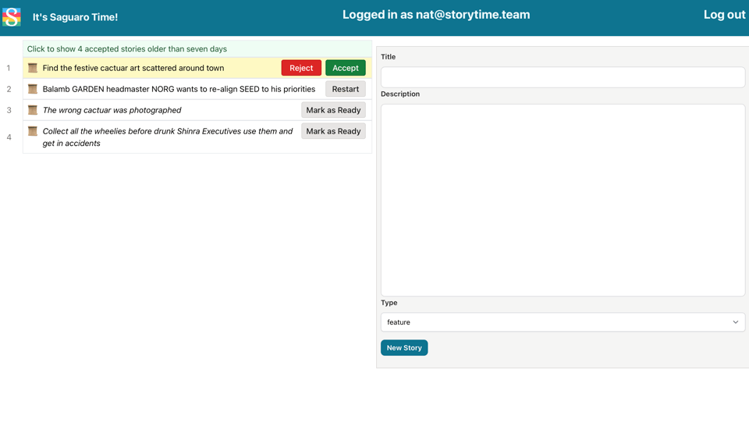Reject the festive cactuar art story
This screenshot has height=430, width=749.
[301, 68]
